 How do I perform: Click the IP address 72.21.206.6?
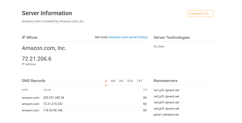point(36,59)
